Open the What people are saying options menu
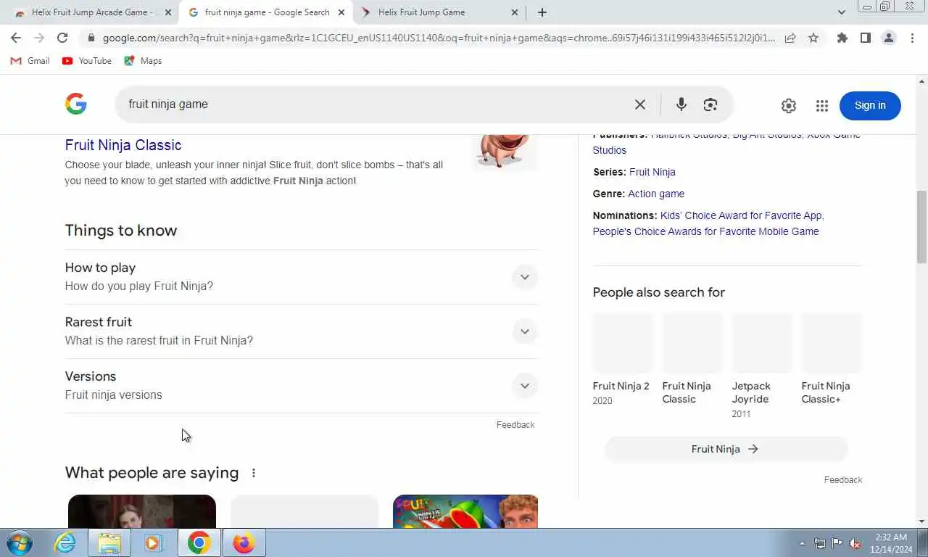 click(x=254, y=473)
